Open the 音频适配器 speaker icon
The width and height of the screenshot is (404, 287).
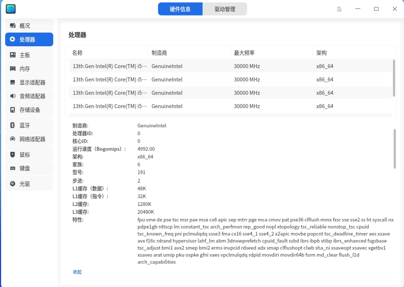pyautogui.click(x=13, y=96)
